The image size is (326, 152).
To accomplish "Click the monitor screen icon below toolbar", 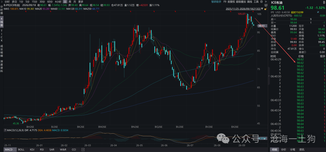I will [x=266, y=5].
